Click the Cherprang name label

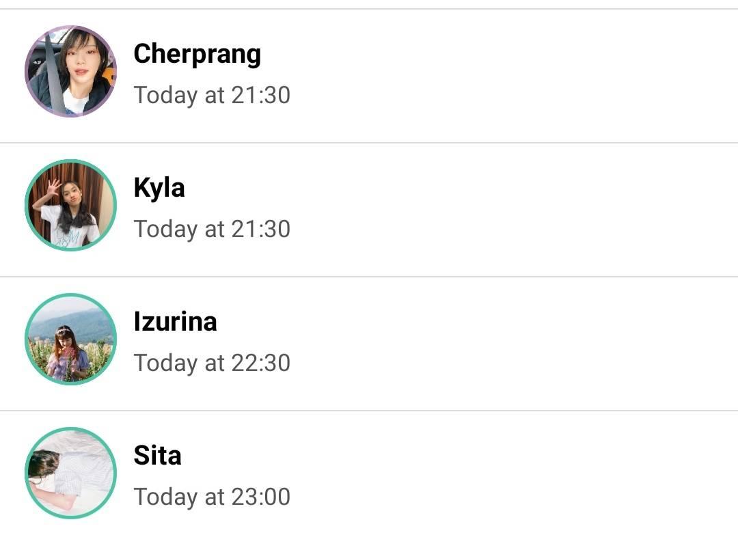[x=197, y=54]
